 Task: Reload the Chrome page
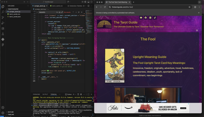(x=105, y=7)
